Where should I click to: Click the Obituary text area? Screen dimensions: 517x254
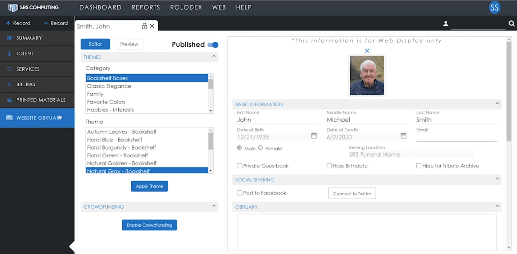click(367, 232)
